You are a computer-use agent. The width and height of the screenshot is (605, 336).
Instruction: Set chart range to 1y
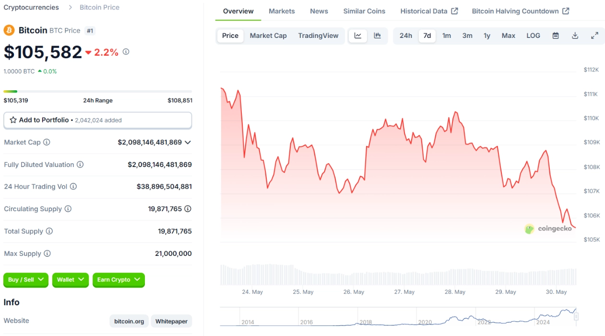click(x=487, y=36)
